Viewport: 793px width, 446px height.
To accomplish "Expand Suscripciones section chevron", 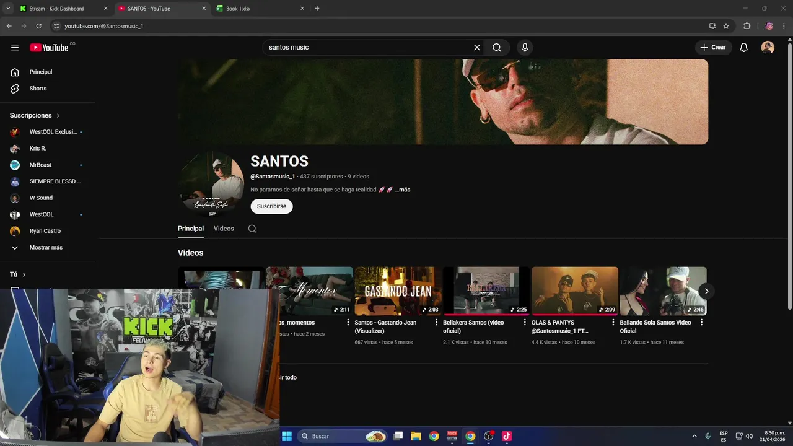I will [x=59, y=116].
